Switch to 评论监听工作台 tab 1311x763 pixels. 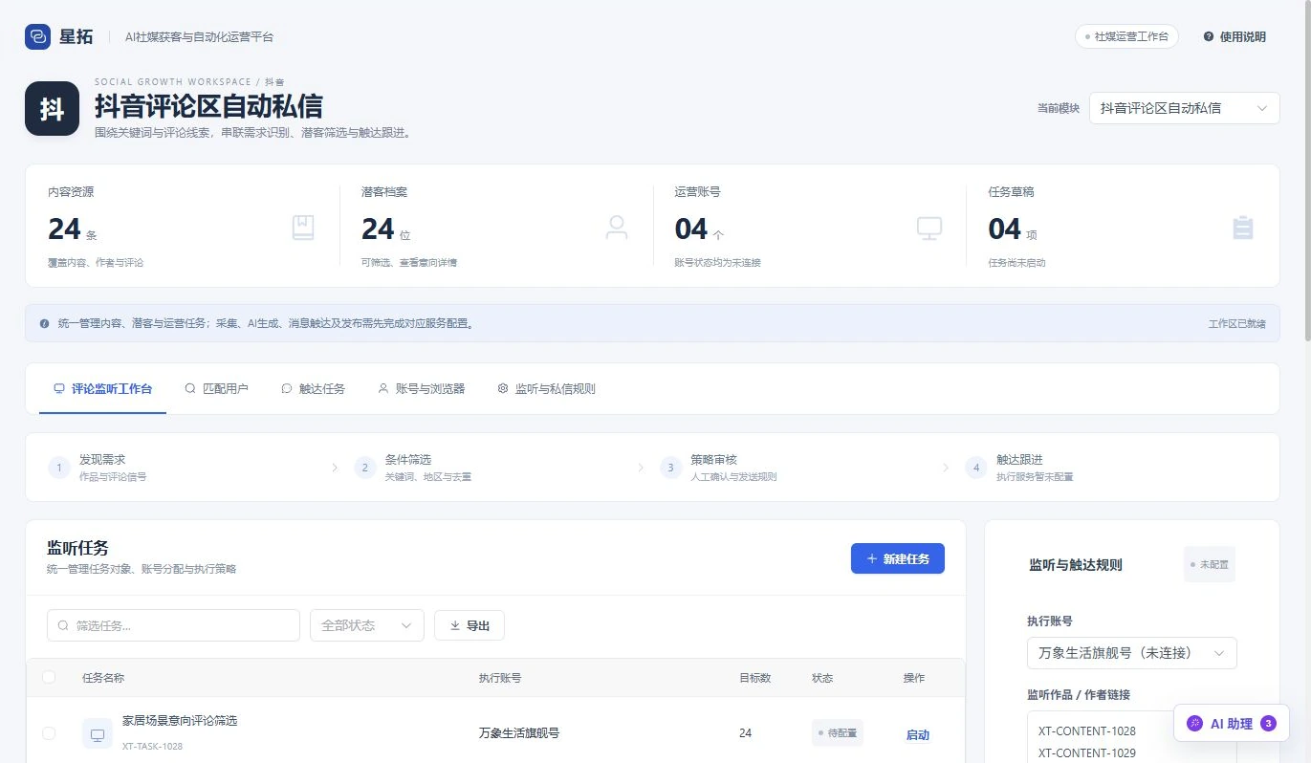(x=103, y=389)
